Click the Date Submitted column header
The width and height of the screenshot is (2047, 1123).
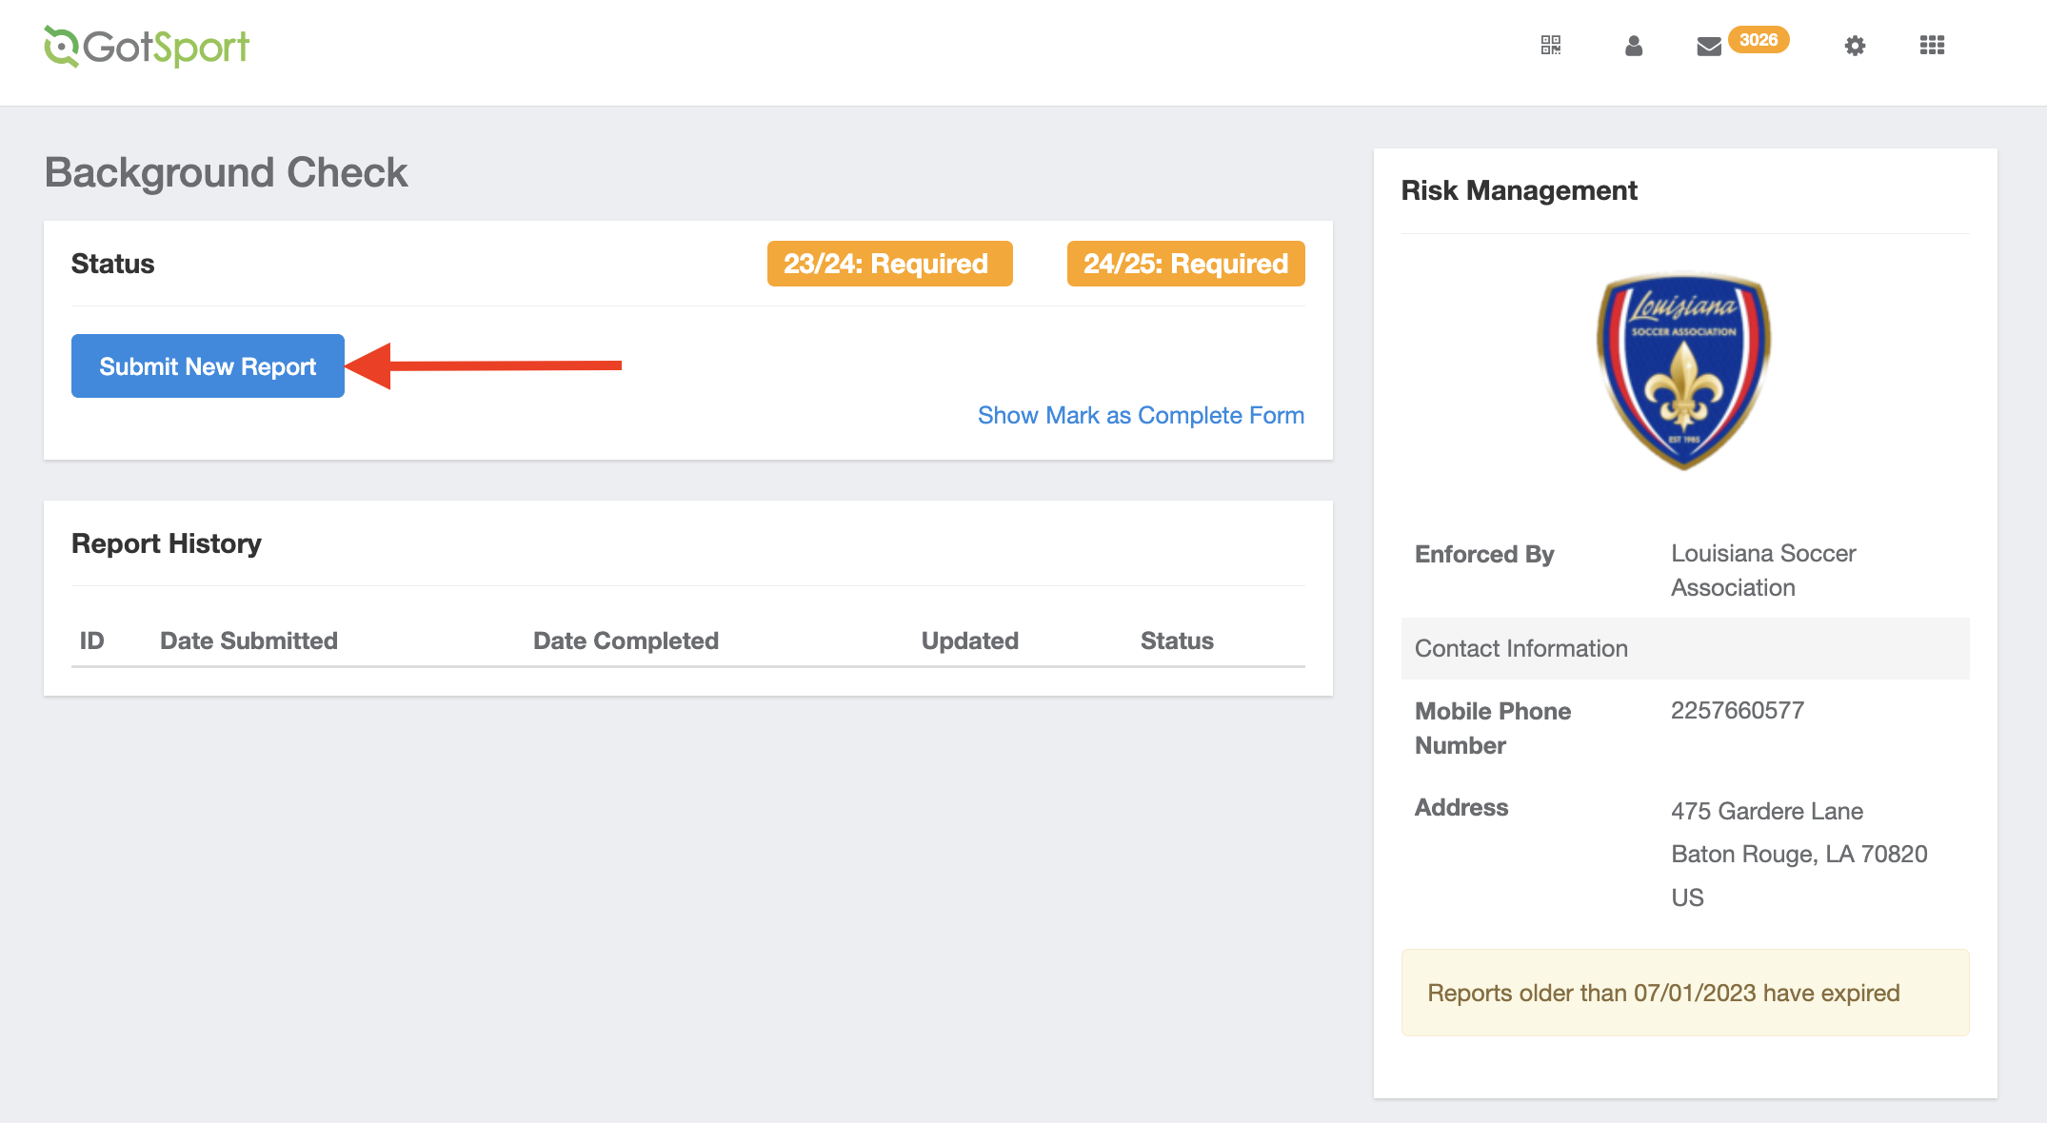tap(248, 640)
